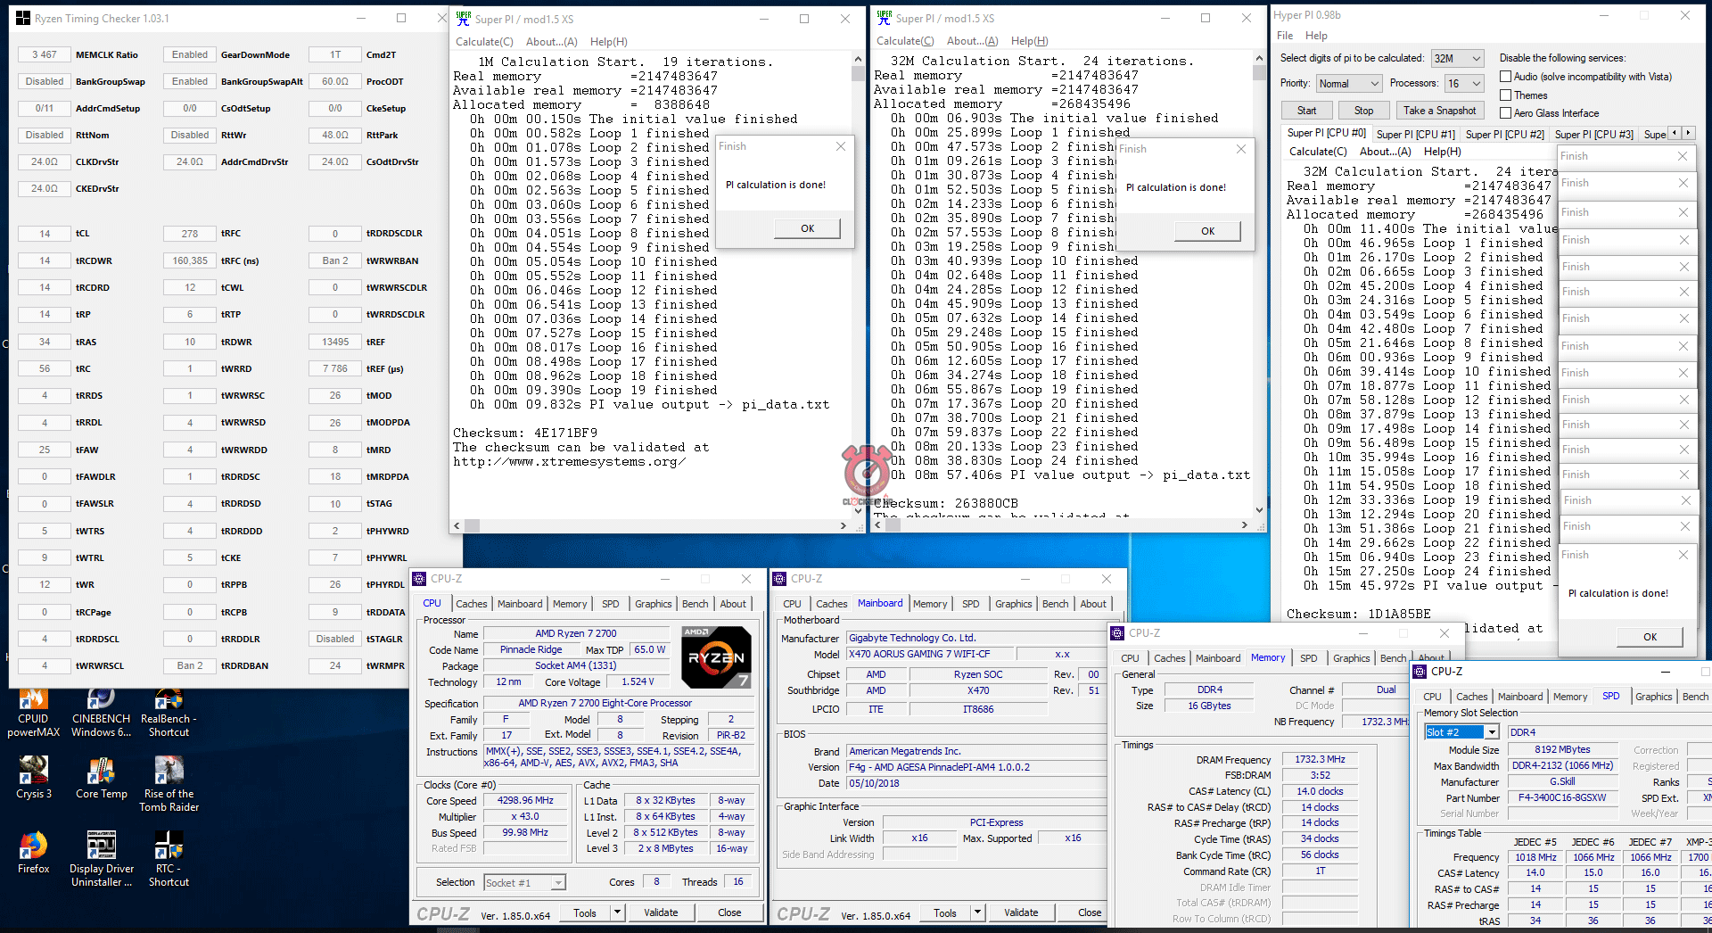The height and width of the screenshot is (933, 1712).
Task: Select the Rise of the Tomb Raider icon
Action: coord(169,772)
